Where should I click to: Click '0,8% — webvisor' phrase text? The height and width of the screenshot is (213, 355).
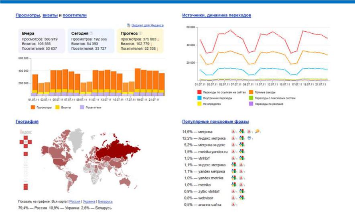[199, 198]
